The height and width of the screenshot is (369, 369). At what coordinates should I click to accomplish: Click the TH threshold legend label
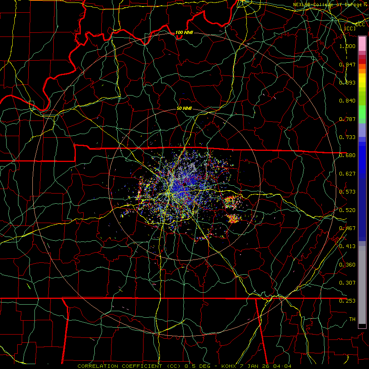tap(352, 319)
